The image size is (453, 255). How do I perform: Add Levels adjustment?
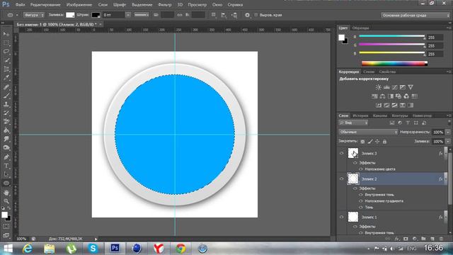tap(386, 87)
